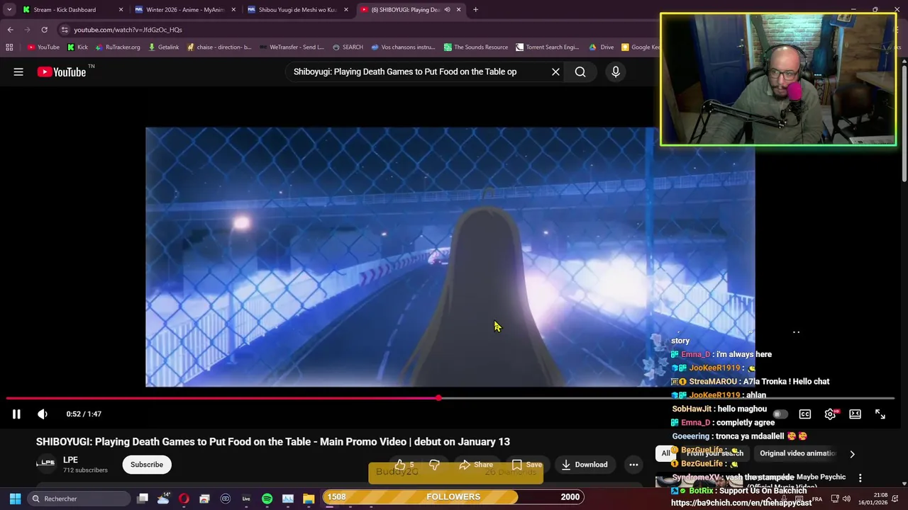Viewport: 908px width, 510px height.
Task: Switch to Stream - Kick Dashboard tab
Action: click(71, 10)
